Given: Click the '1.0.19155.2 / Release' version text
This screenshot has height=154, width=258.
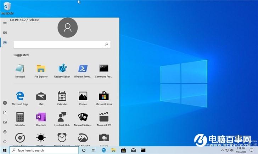Looking at the screenshot, I should click(24, 20).
